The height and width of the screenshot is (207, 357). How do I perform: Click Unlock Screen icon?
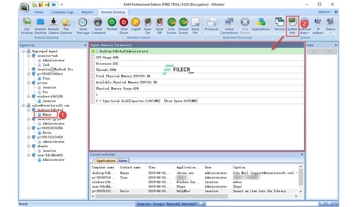[183, 26]
